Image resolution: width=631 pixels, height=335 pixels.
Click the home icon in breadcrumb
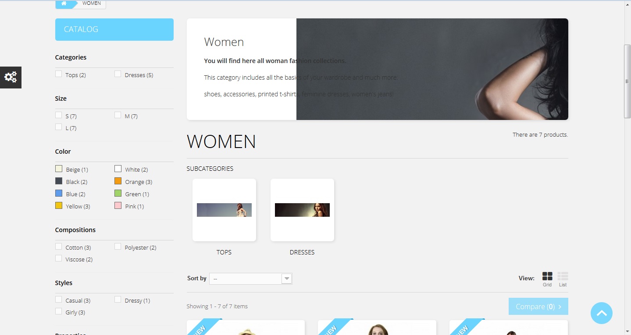click(x=64, y=4)
